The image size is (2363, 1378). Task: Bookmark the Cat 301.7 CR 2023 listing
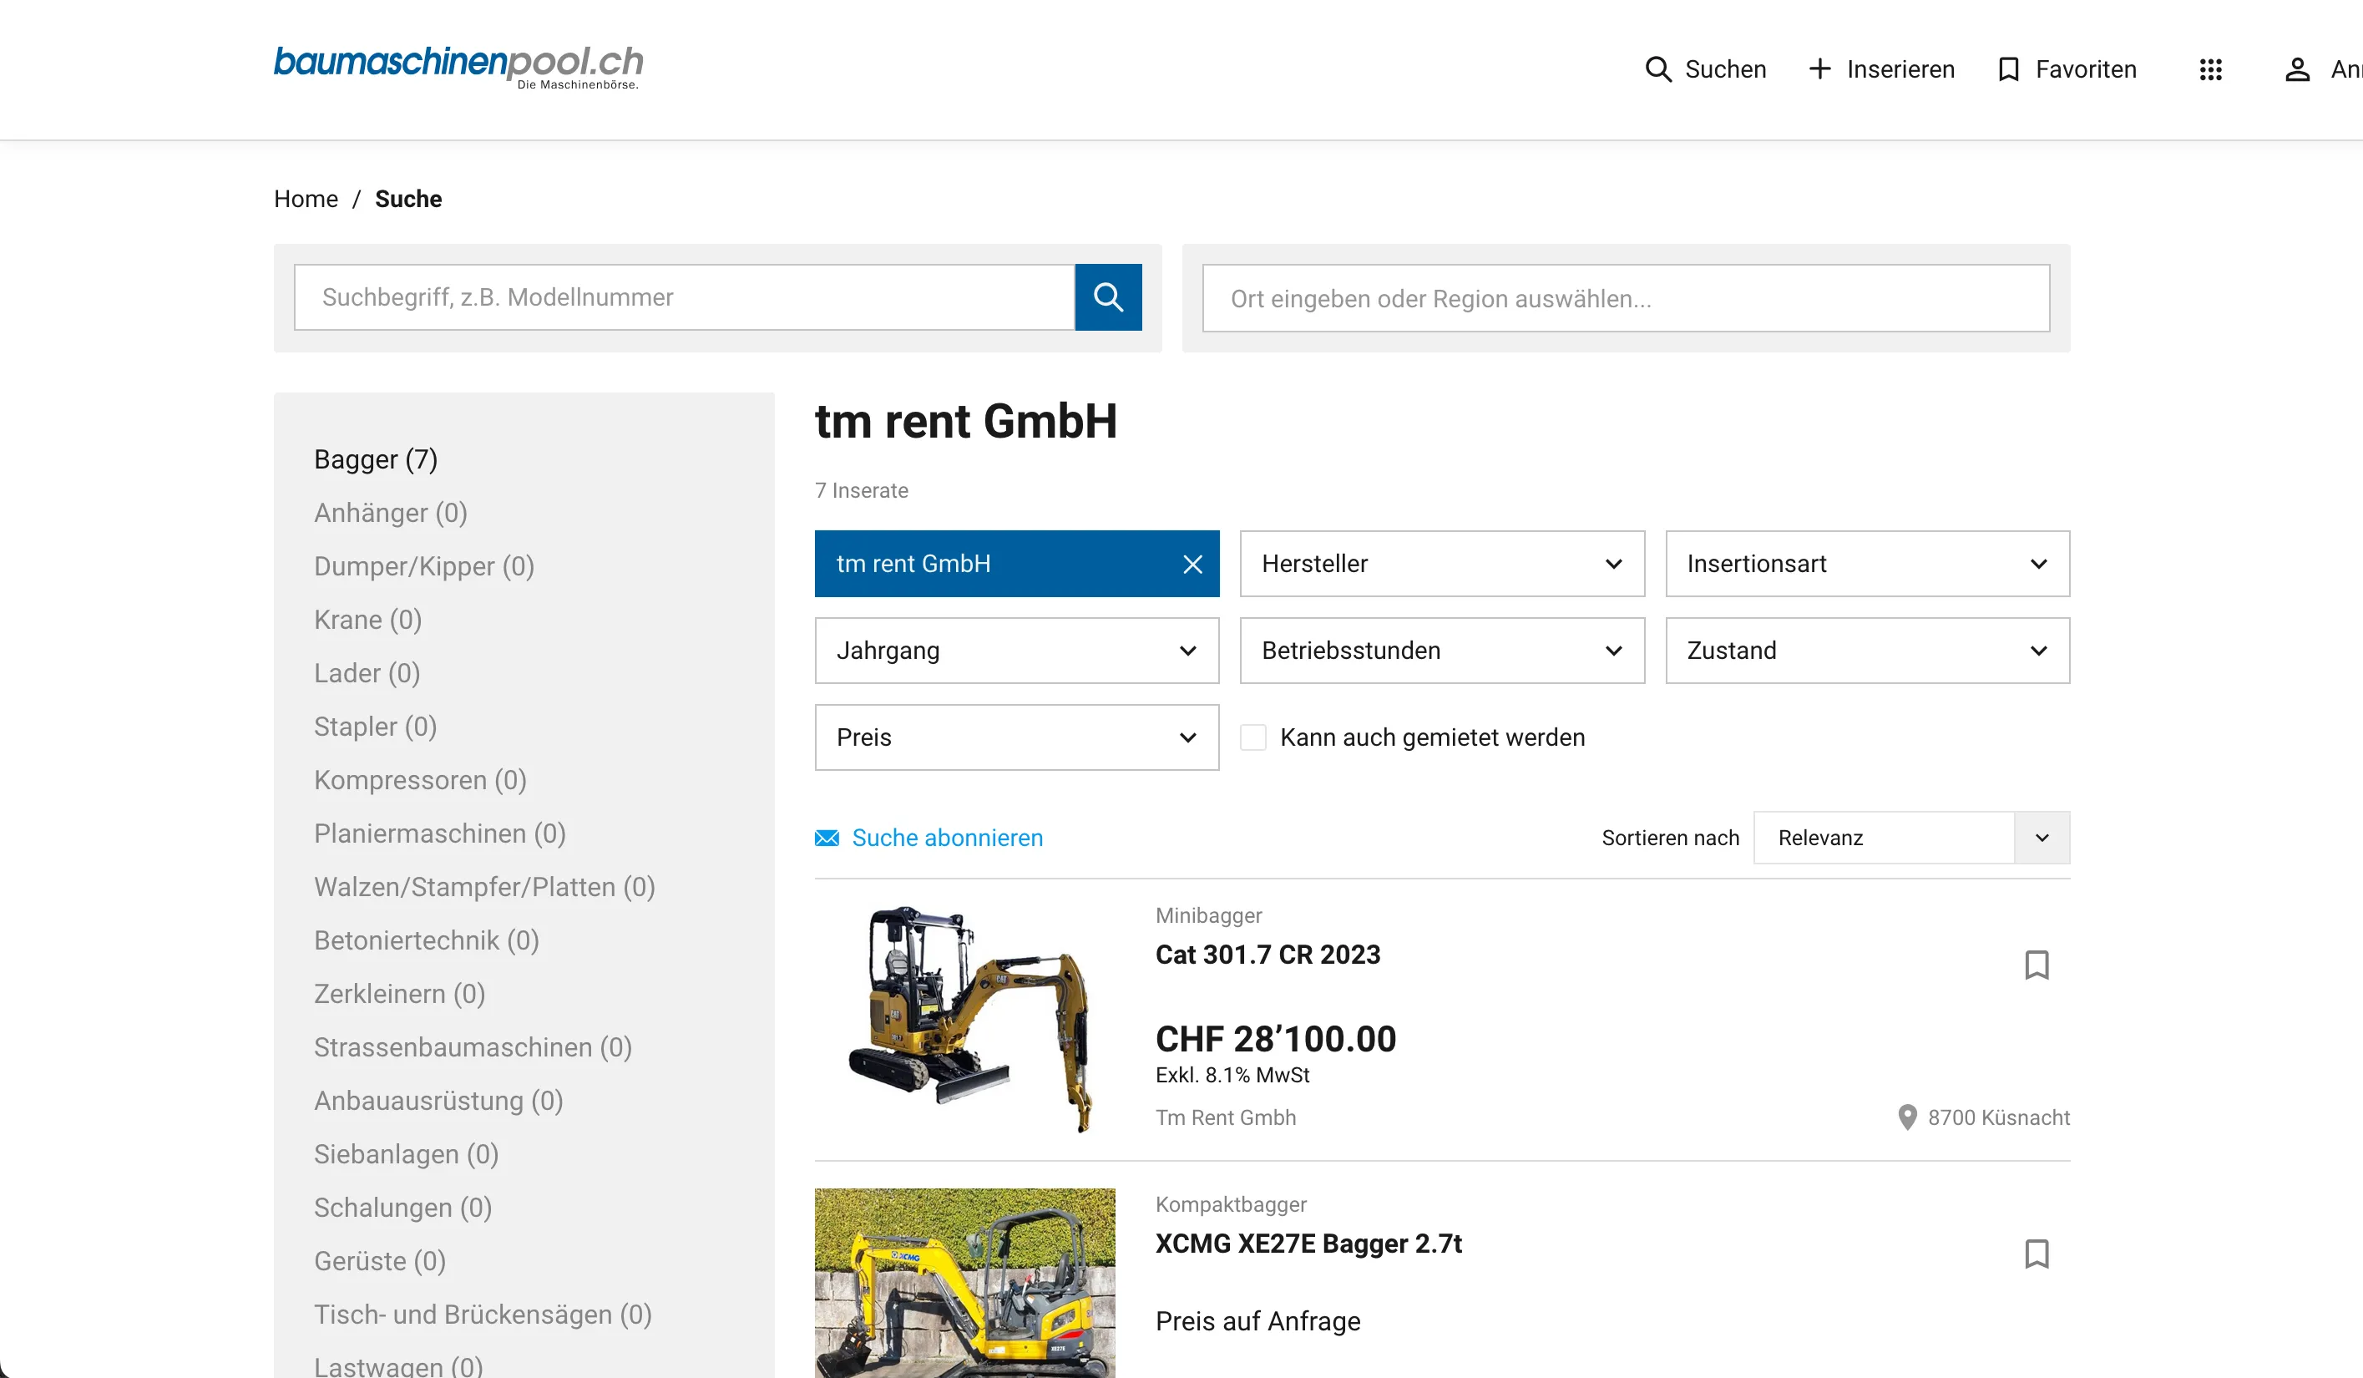coord(2036,965)
